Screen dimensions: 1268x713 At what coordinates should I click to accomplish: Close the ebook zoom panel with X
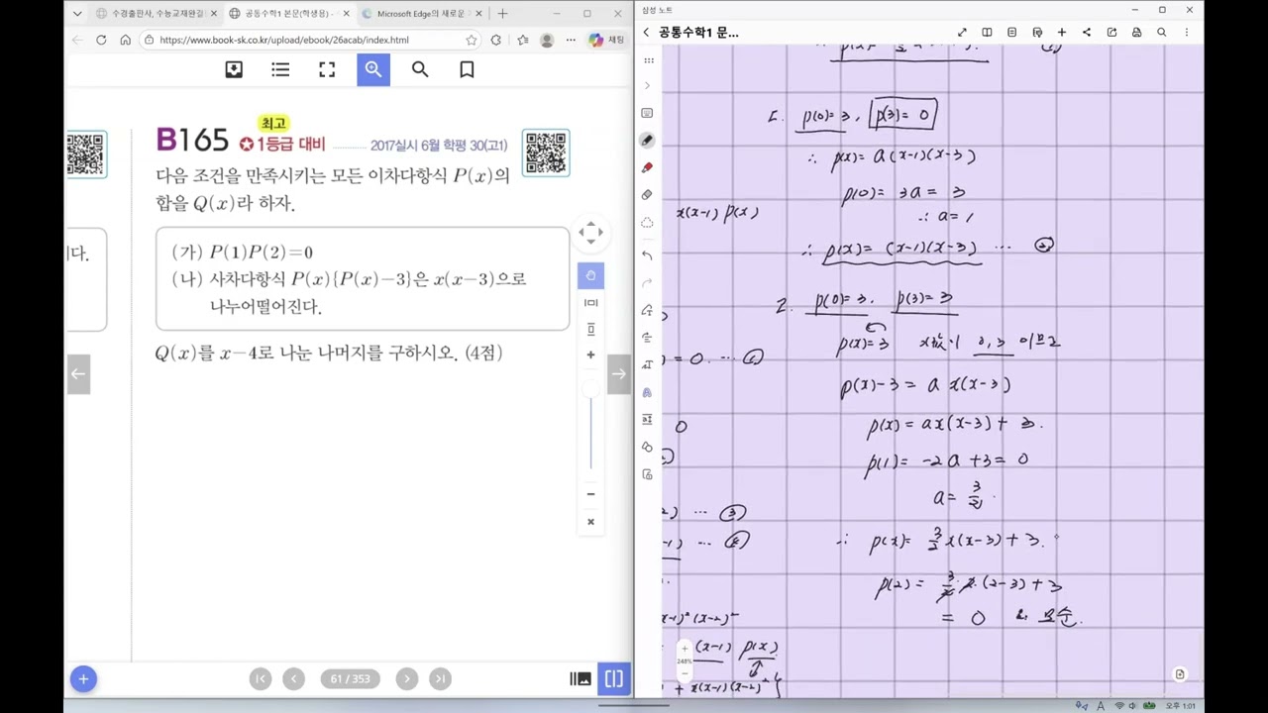(590, 522)
